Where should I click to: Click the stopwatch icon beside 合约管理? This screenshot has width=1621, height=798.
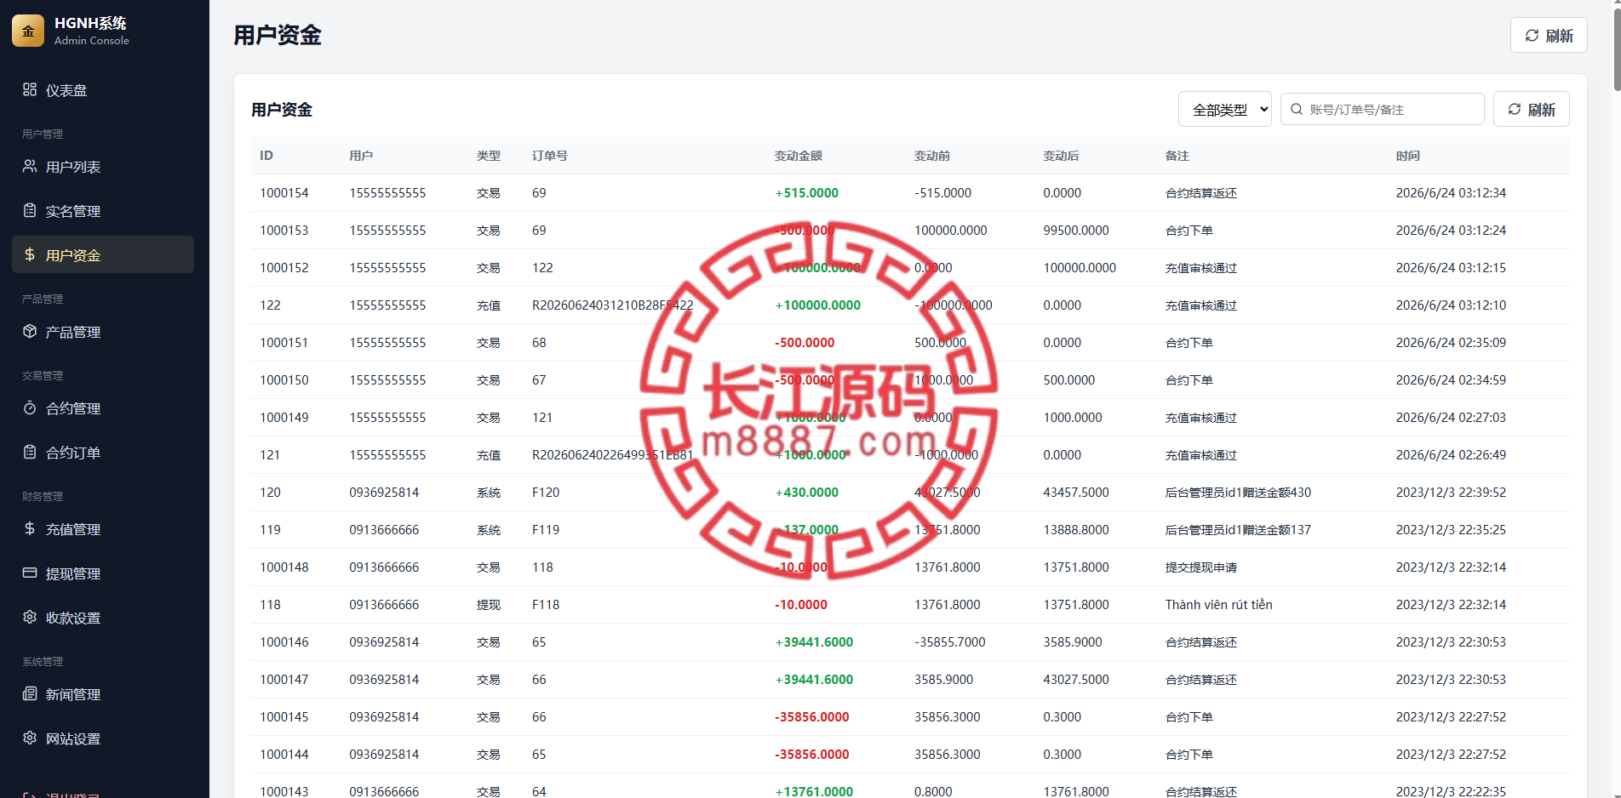pos(30,408)
